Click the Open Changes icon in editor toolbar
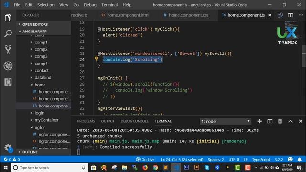 pos(280,15)
